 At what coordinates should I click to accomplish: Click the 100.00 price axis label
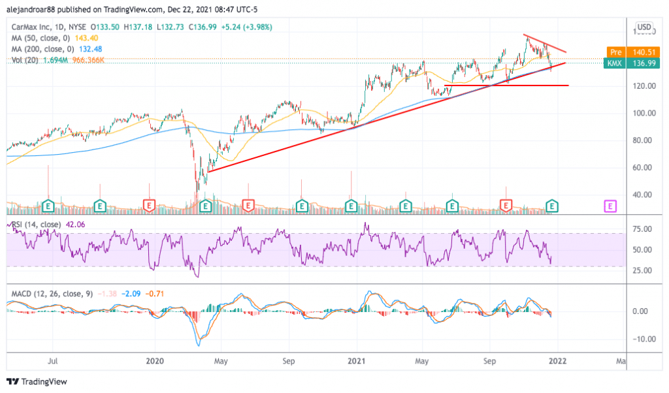pyautogui.click(x=644, y=114)
